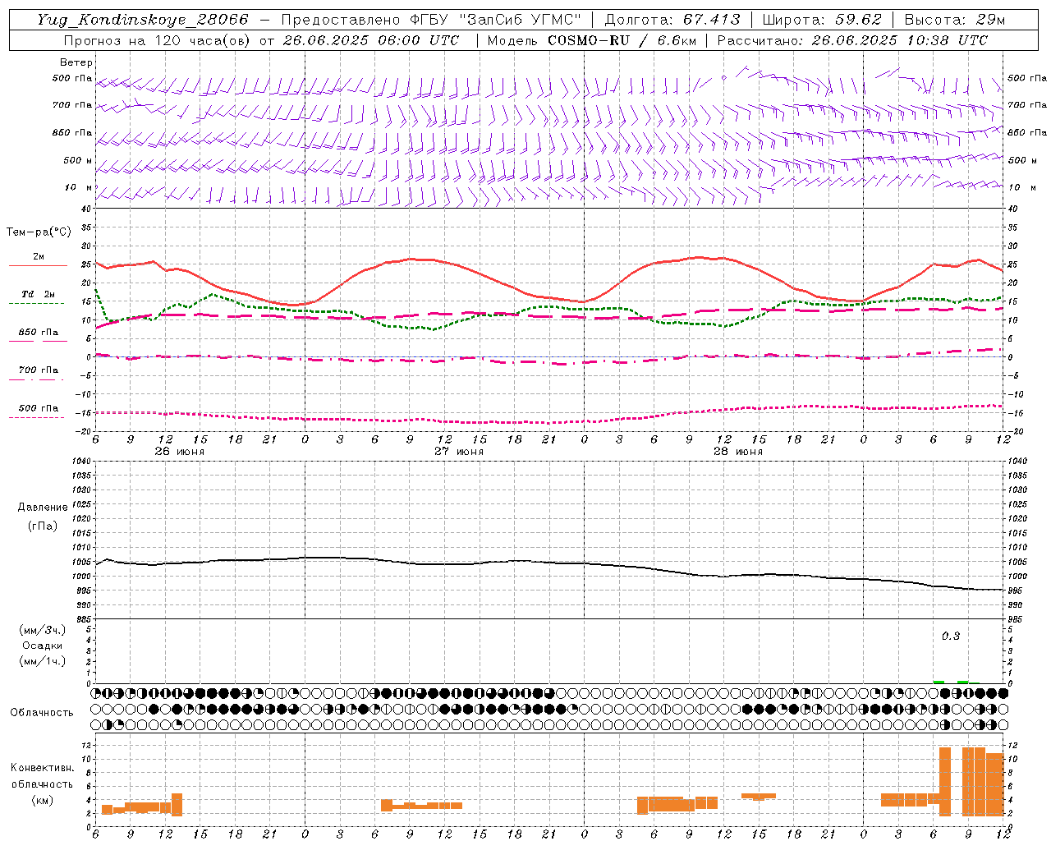This screenshot has height=841, width=1051.
Task: Click the "0.3" precipitation amount value
Action: coord(951,636)
